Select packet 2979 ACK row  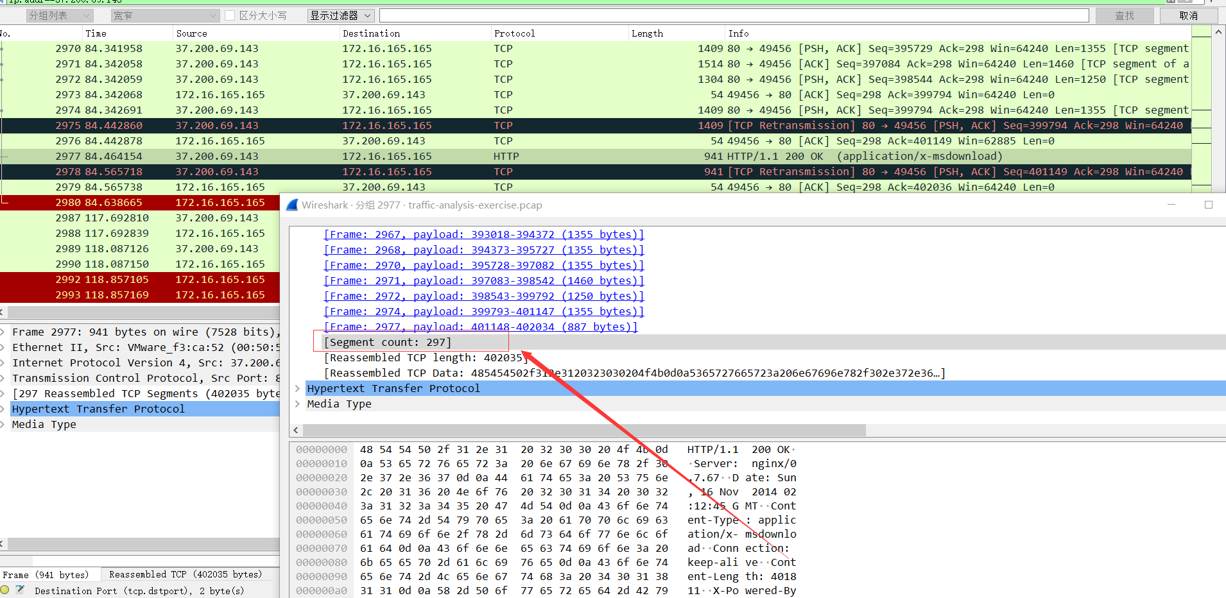pos(596,187)
